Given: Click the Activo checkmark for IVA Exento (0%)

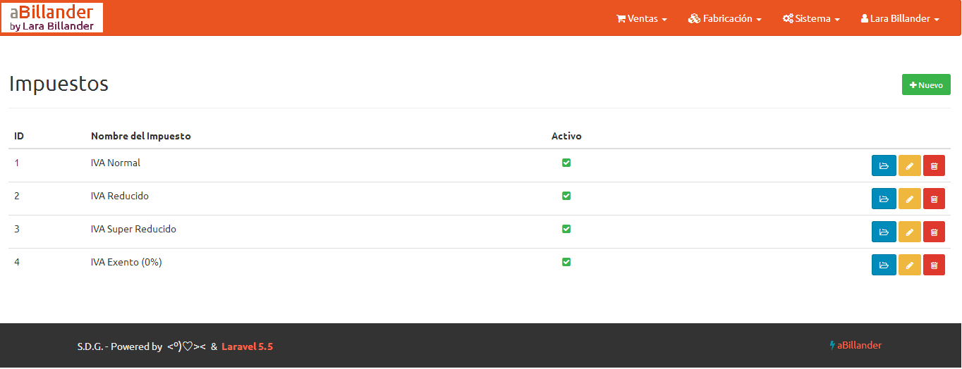Looking at the screenshot, I should [x=566, y=262].
